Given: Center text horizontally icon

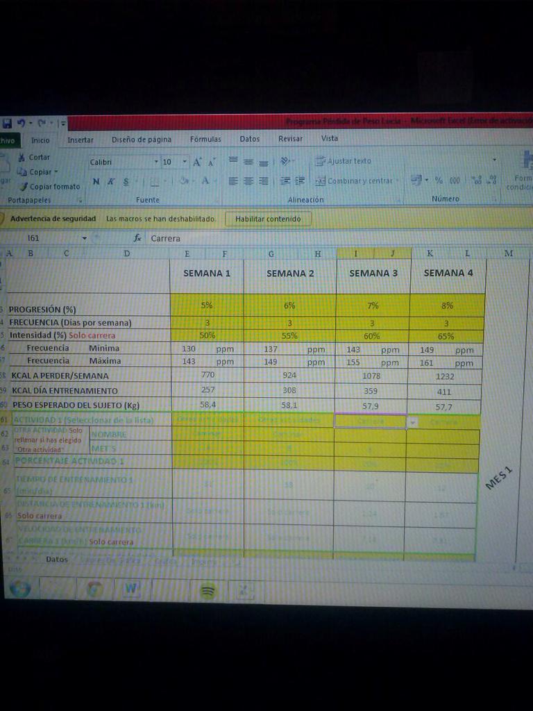Looking at the screenshot, I should pos(248,181).
